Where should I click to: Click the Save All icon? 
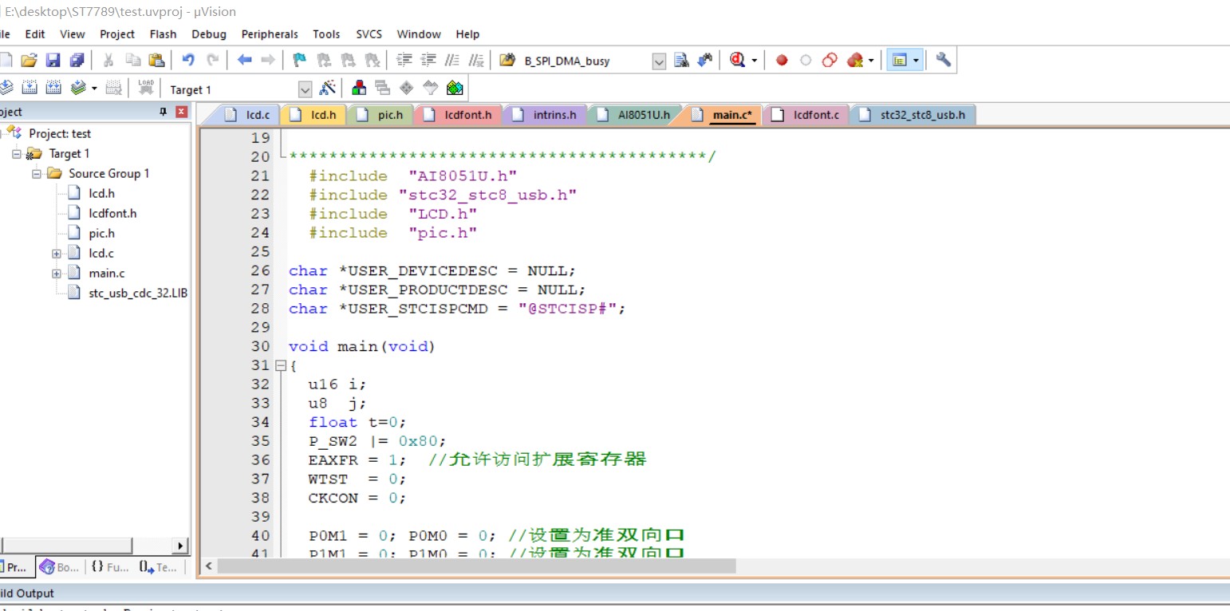[x=77, y=60]
